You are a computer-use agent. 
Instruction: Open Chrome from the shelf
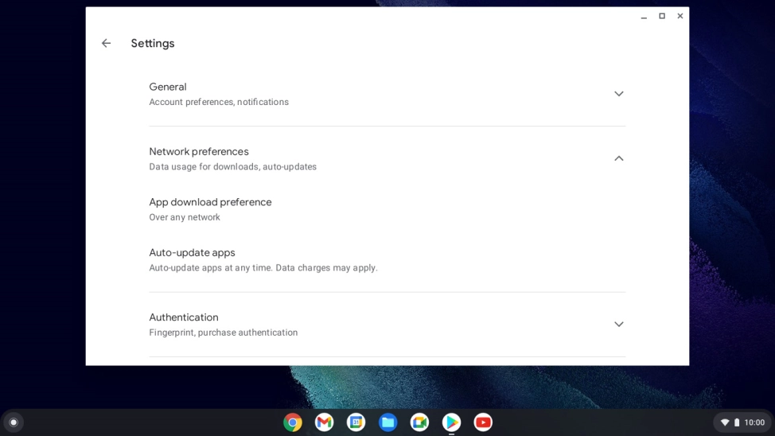pyautogui.click(x=293, y=422)
